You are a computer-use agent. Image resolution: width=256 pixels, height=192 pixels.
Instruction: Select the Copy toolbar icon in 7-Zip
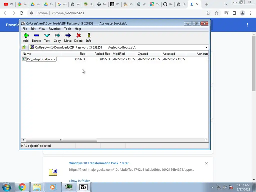(57, 38)
